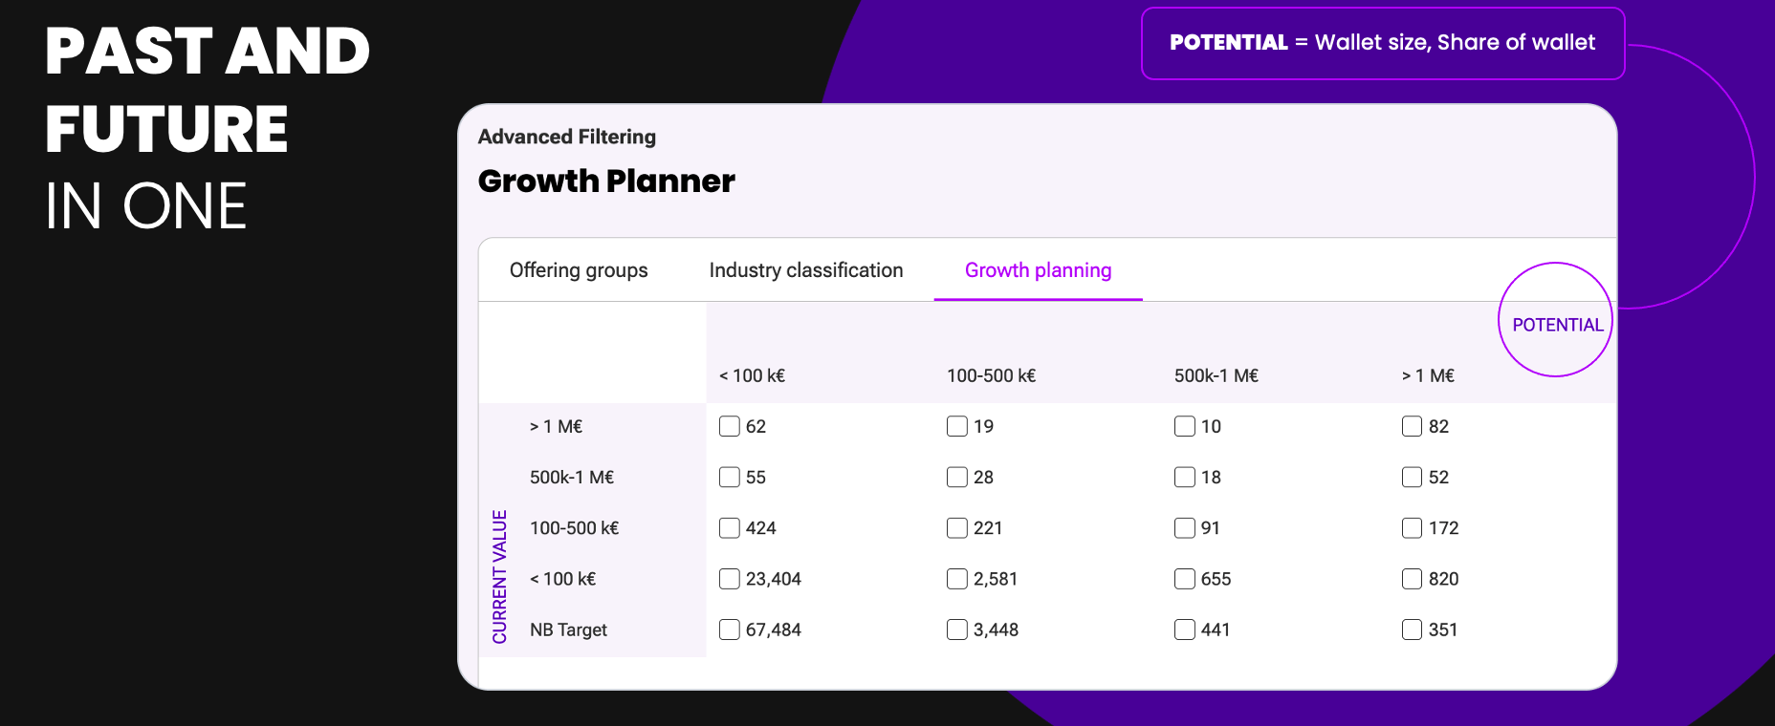
Task: Check the box for 62 in > 1 M€ row
Action: tap(731, 426)
